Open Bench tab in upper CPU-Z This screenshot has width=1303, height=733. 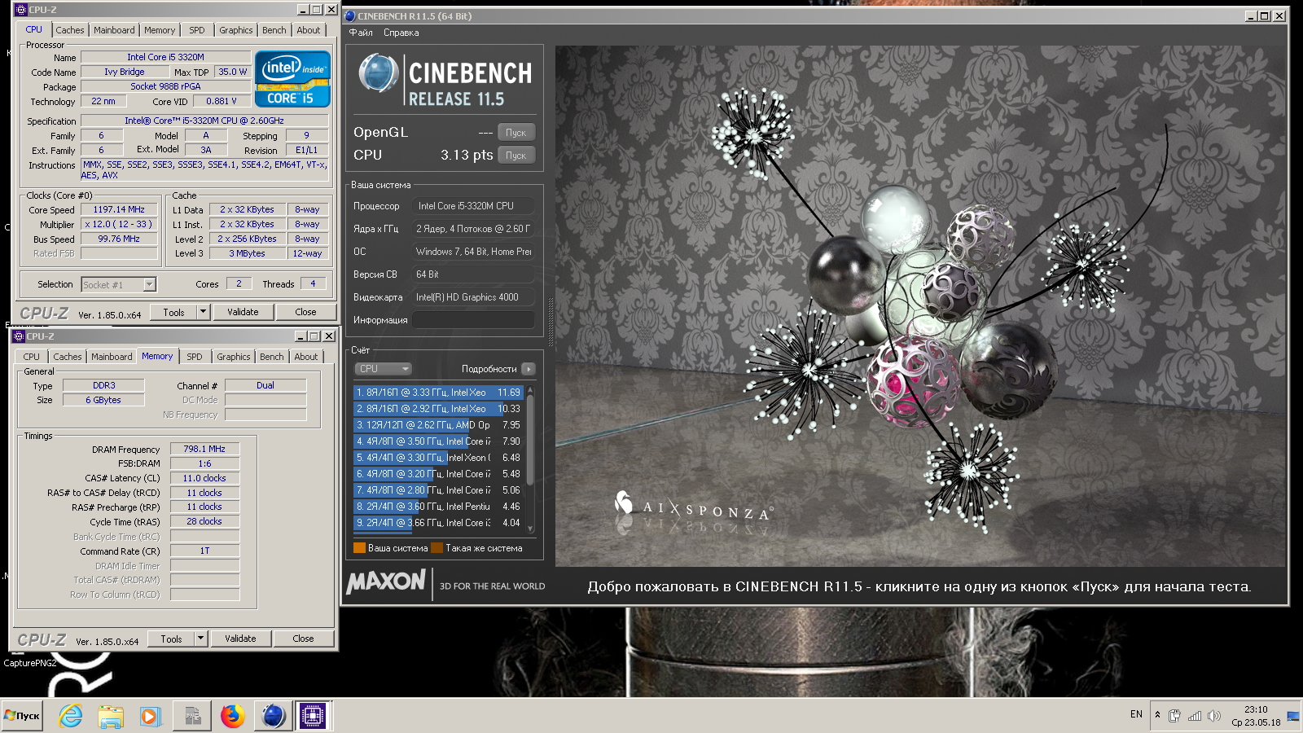click(x=274, y=30)
